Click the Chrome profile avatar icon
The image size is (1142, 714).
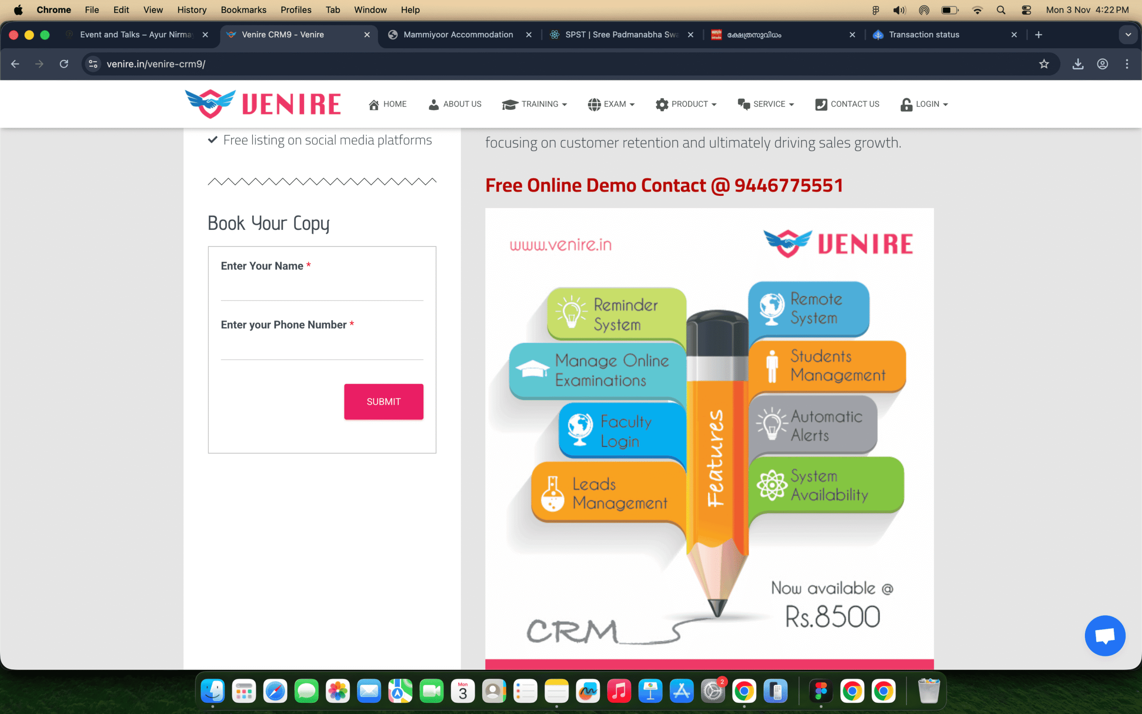pyautogui.click(x=1102, y=64)
